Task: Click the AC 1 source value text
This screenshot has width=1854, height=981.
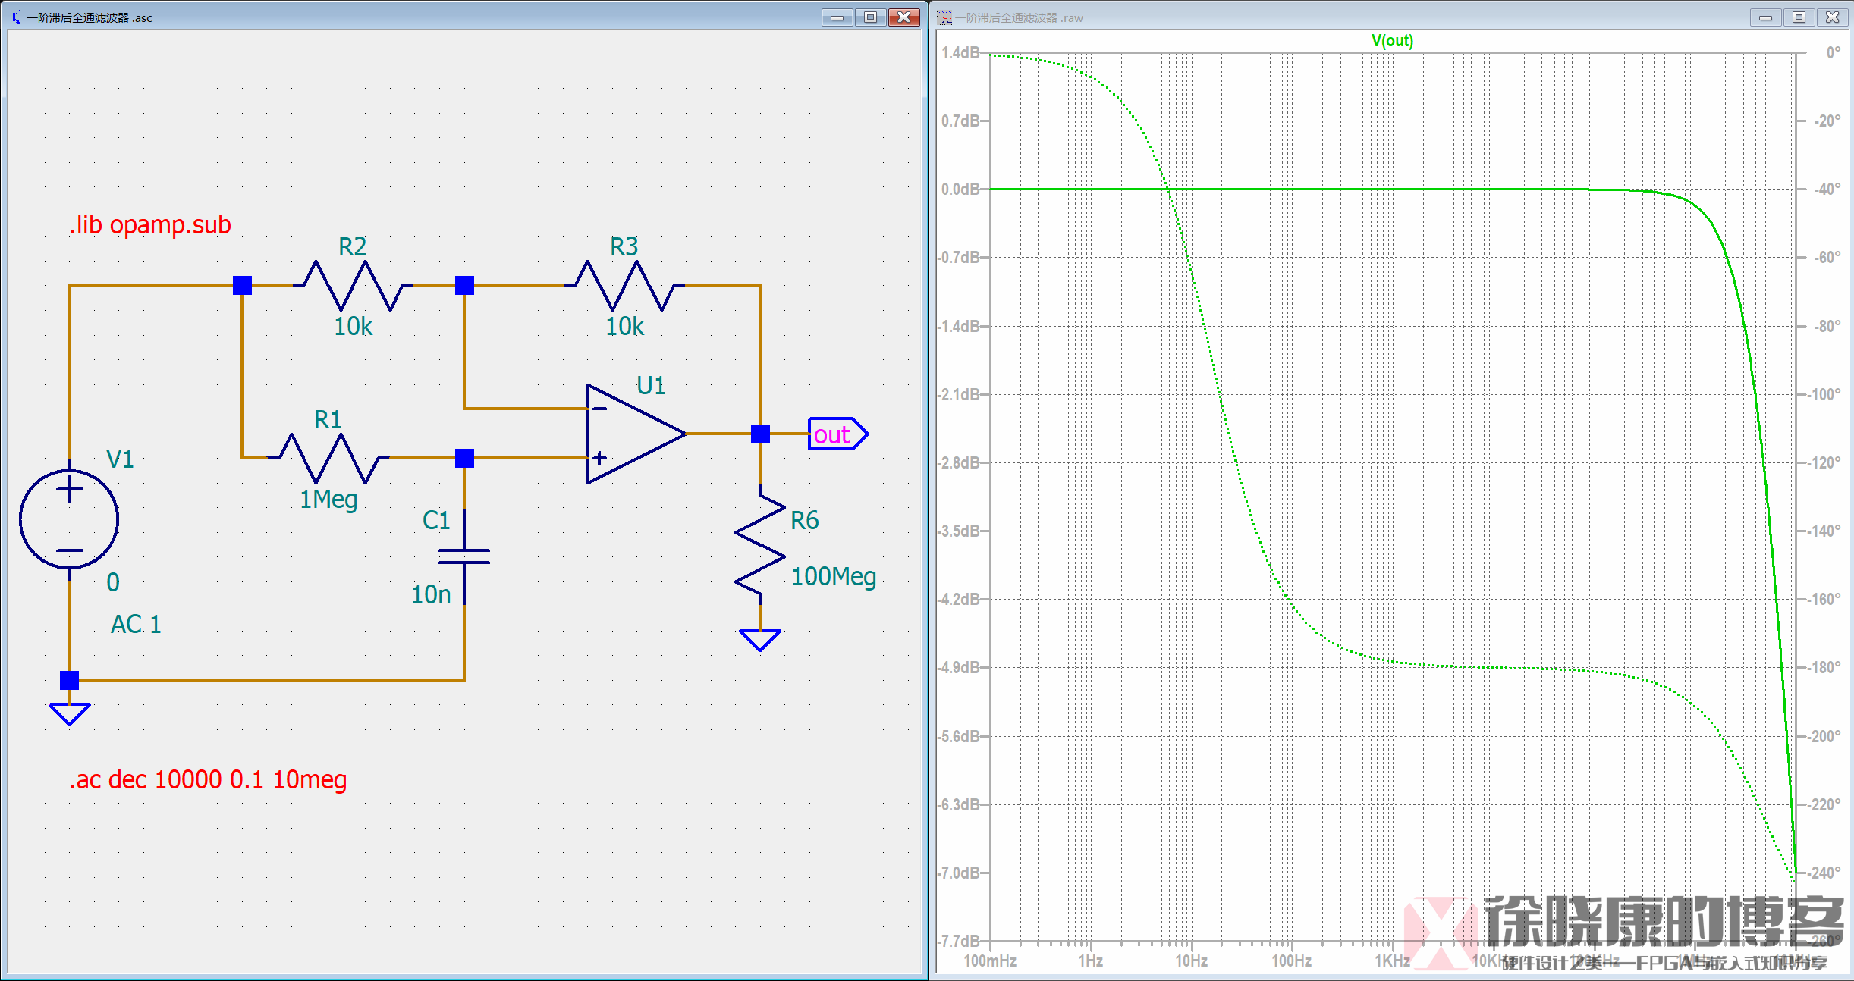Action: tap(136, 625)
